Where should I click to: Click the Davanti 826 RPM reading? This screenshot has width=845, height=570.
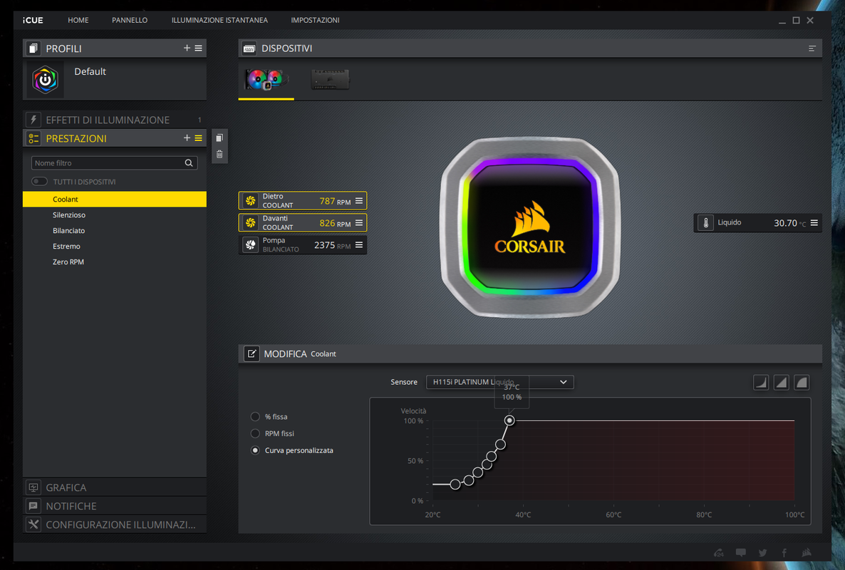tap(335, 223)
